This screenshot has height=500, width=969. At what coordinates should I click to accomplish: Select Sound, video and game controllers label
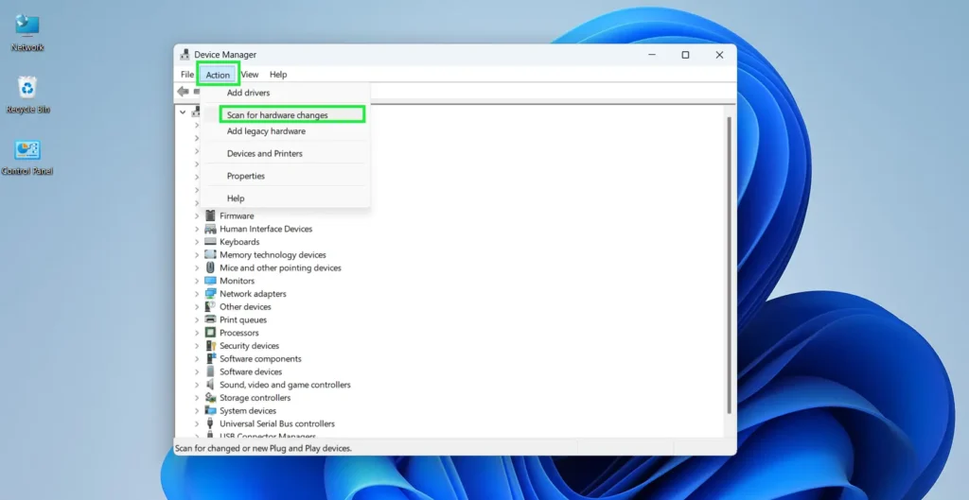[285, 384]
